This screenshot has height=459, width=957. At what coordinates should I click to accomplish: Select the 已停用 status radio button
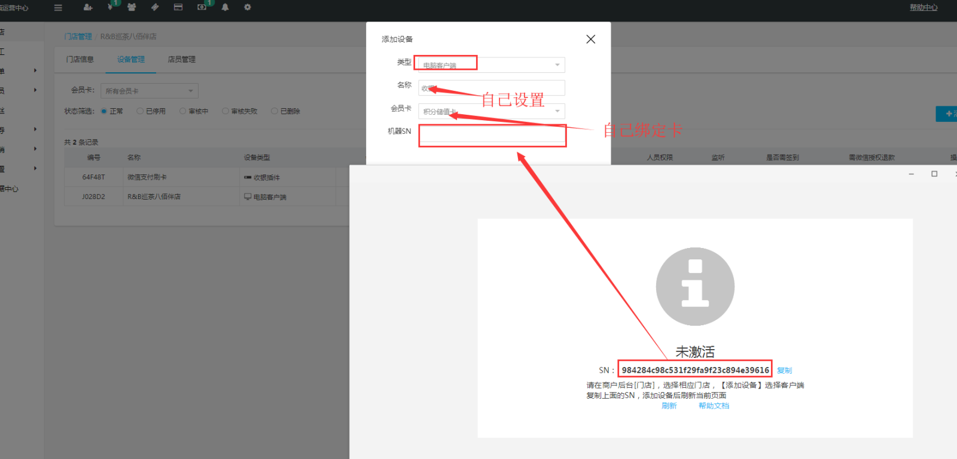140,111
